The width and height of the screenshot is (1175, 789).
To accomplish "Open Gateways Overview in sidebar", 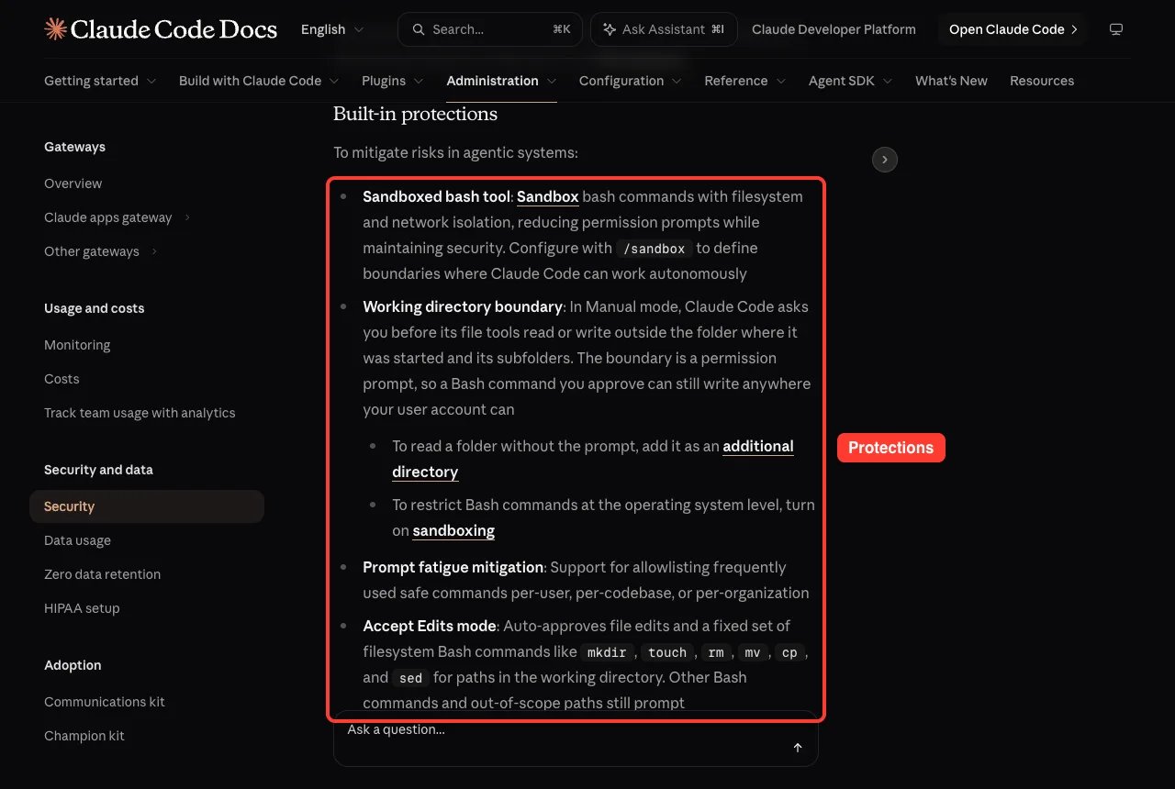I will [x=73, y=183].
